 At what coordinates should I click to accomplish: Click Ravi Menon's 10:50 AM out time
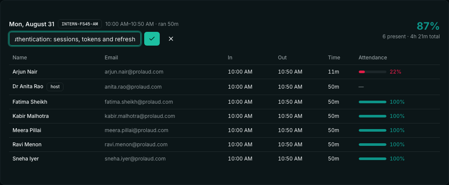(x=290, y=145)
